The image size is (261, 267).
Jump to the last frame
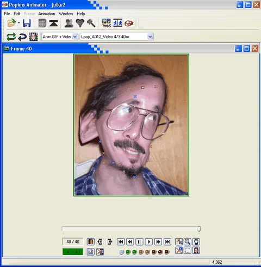pyautogui.click(x=167, y=242)
